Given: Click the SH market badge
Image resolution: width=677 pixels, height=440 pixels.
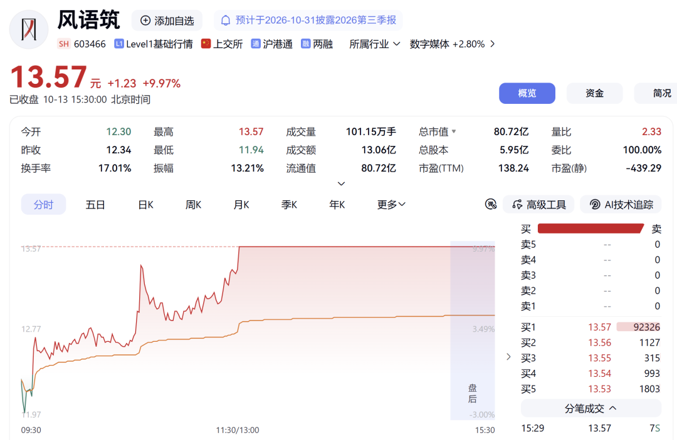Looking at the screenshot, I should pos(63,44).
